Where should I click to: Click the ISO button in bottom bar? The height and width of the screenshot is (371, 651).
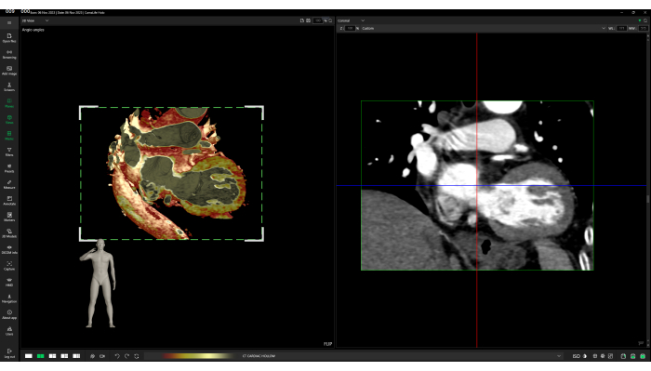(x=576, y=356)
